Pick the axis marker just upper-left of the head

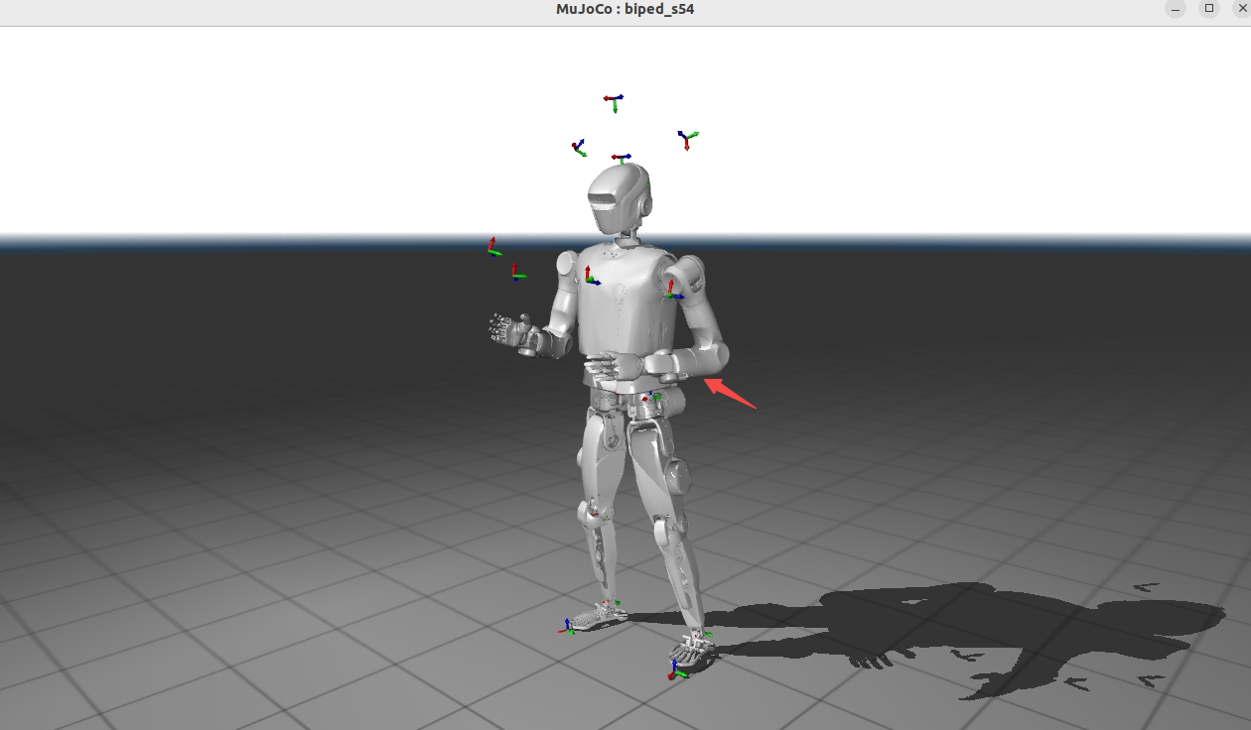[578, 148]
